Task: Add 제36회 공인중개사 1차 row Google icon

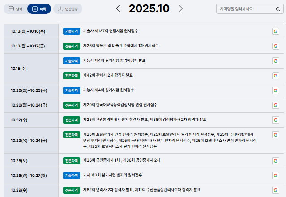Action: coord(276,161)
